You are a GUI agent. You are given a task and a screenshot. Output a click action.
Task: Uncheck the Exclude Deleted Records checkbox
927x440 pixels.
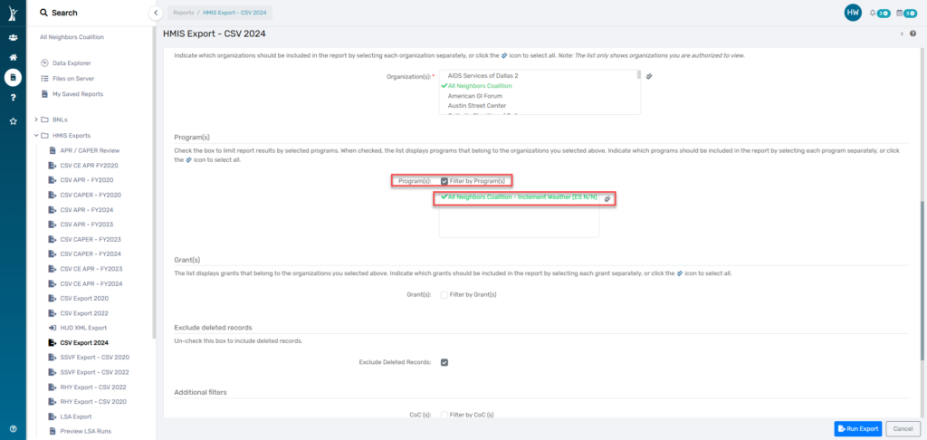tap(444, 362)
